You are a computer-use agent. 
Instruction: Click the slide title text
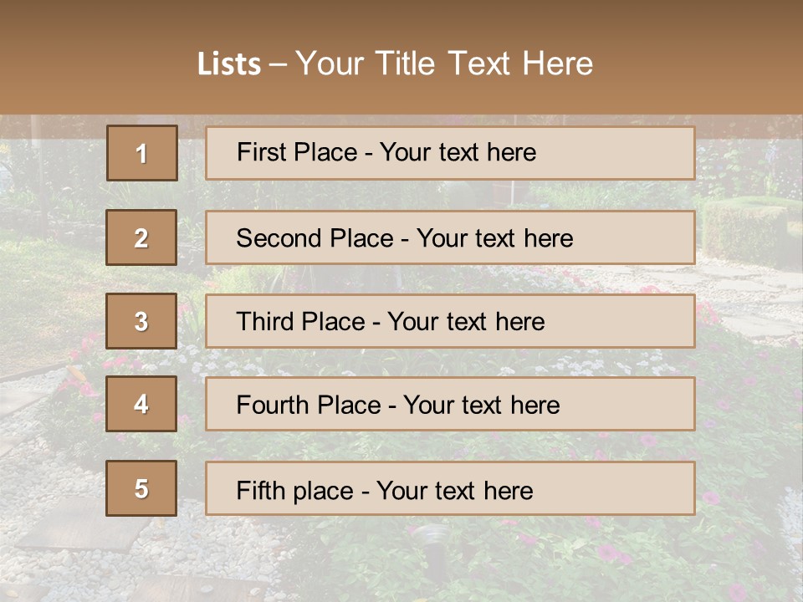coord(395,64)
